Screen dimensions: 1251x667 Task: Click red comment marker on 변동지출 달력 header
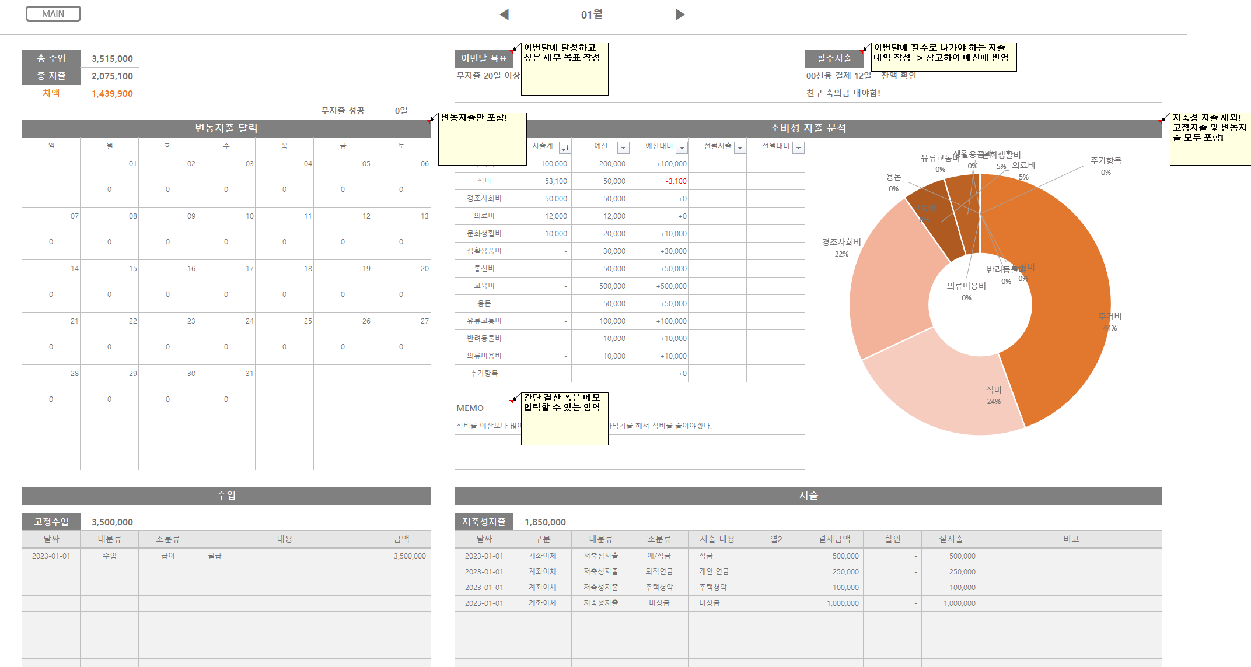click(429, 121)
